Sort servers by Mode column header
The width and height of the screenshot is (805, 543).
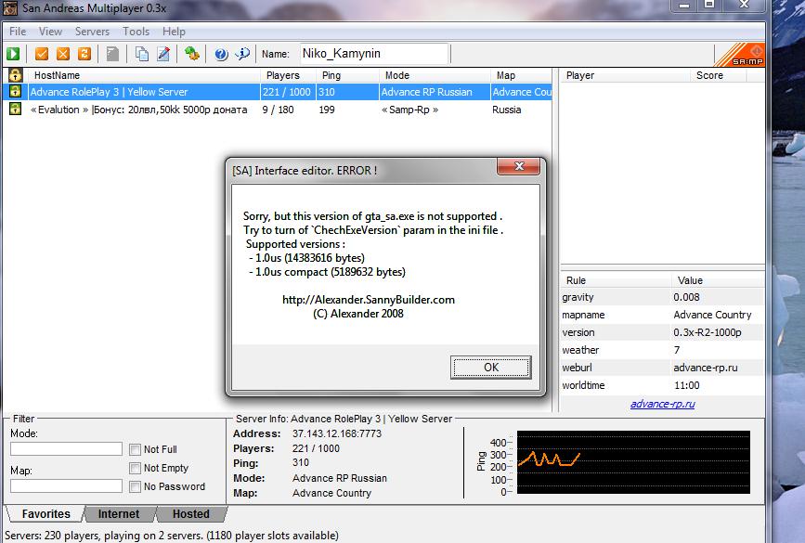click(435, 75)
